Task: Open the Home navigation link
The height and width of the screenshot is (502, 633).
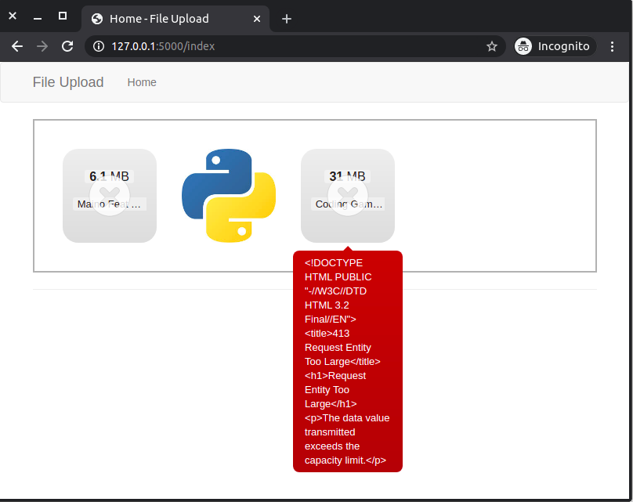Action: (x=142, y=82)
